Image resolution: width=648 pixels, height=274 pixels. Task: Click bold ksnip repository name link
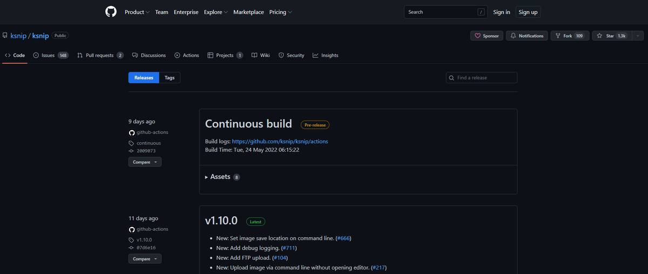click(40, 36)
